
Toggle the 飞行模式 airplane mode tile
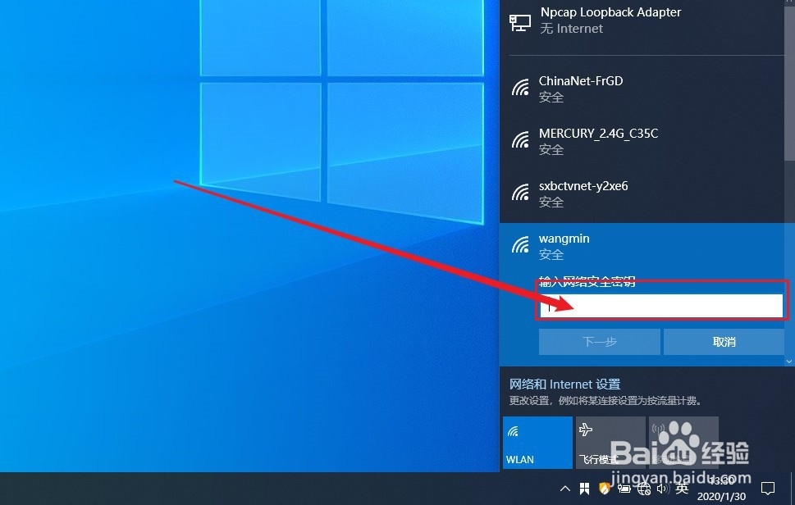pyautogui.click(x=610, y=443)
